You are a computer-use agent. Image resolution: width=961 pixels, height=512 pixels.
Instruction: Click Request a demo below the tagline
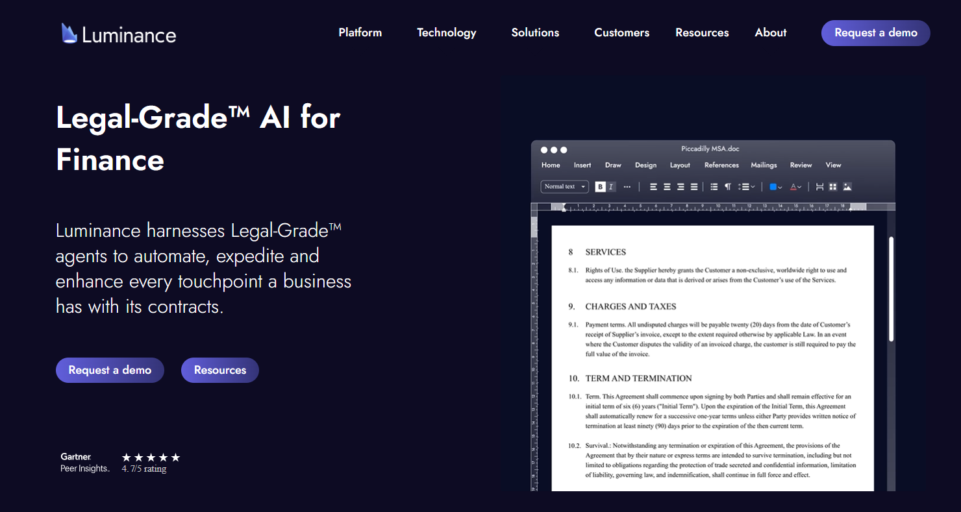pos(110,370)
